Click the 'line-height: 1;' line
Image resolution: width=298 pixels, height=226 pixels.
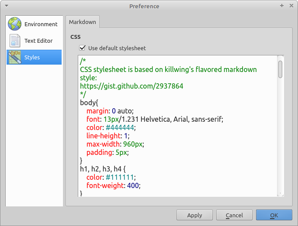coord(108,136)
